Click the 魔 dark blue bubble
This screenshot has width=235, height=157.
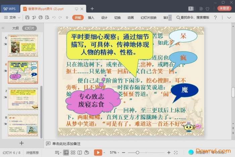pyautogui.click(x=185, y=90)
